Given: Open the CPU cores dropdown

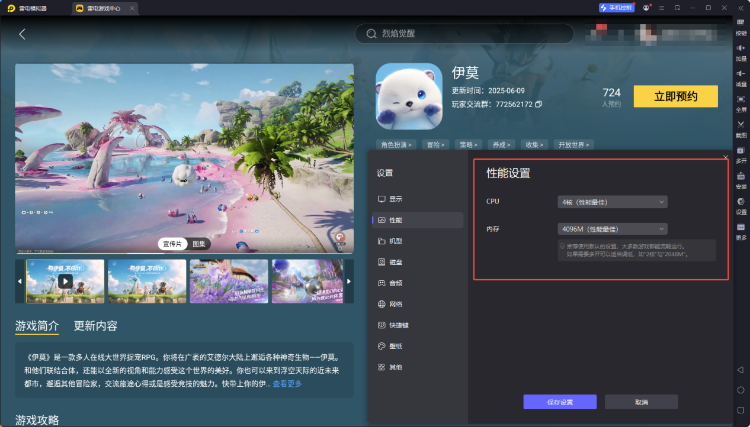Looking at the screenshot, I should pyautogui.click(x=612, y=201).
